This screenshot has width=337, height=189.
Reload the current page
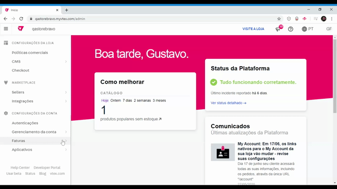coord(21,19)
